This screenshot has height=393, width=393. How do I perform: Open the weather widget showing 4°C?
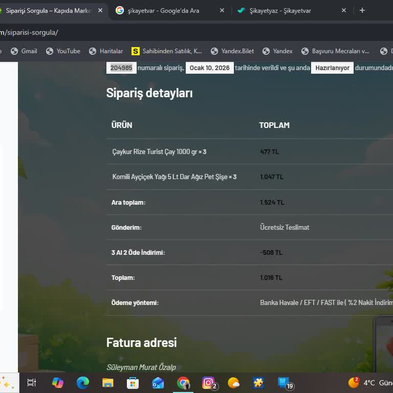[x=368, y=382]
